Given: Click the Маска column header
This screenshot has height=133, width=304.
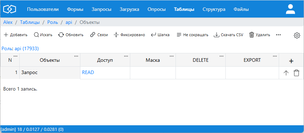Looking at the screenshot, I should click(x=153, y=60).
